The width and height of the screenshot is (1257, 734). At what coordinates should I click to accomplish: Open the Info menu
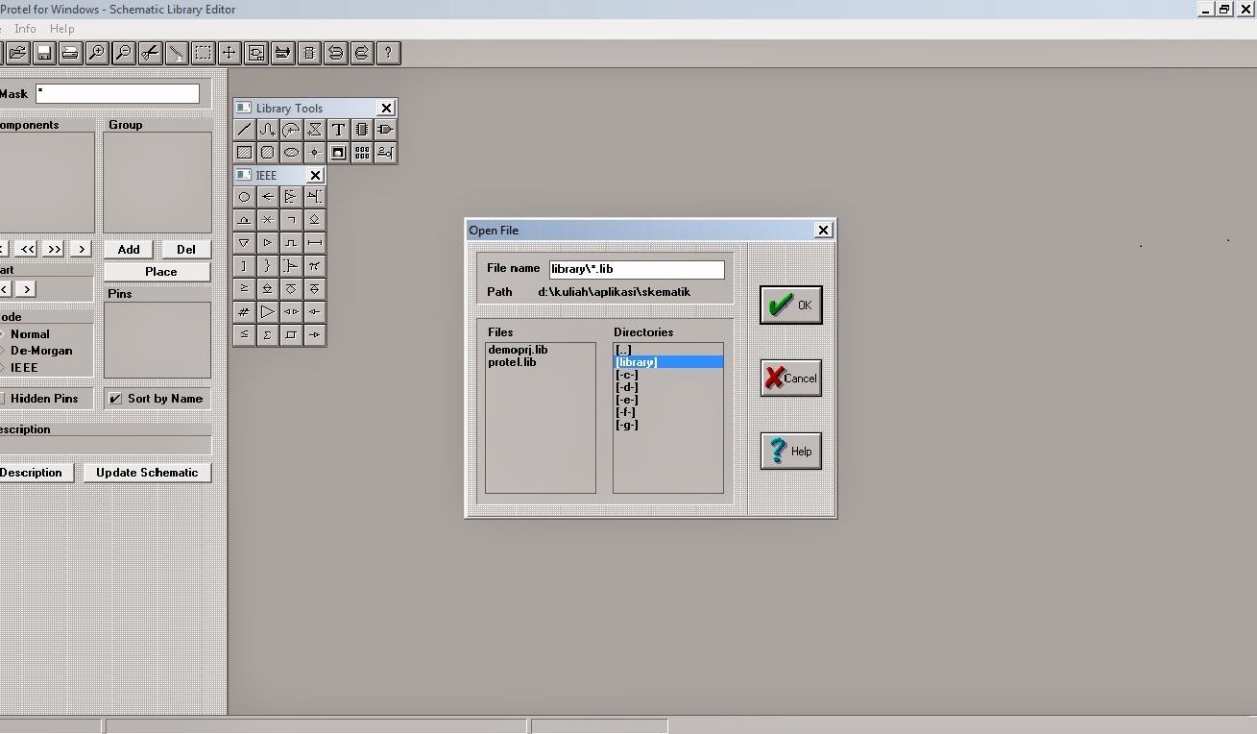25,28
